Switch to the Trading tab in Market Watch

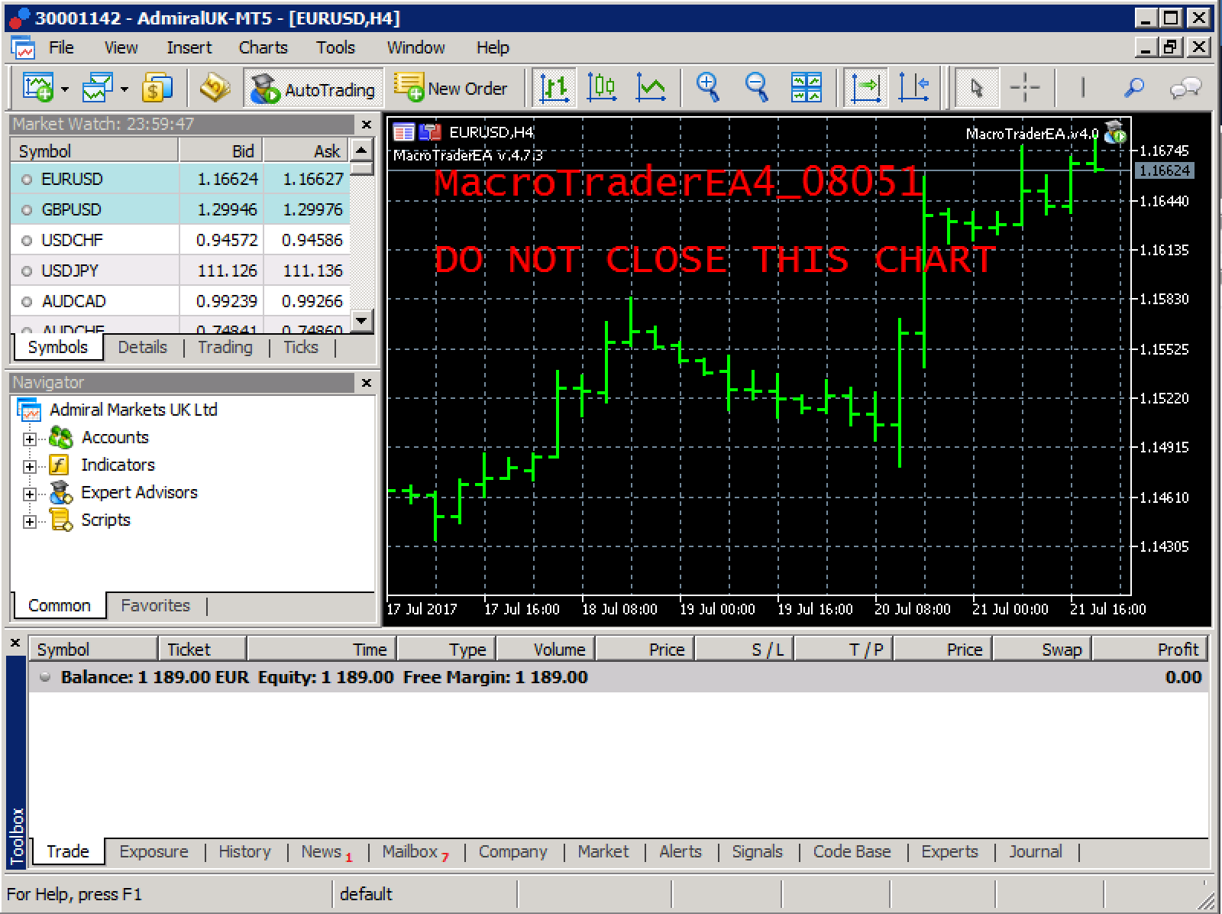tap(225, 347)
